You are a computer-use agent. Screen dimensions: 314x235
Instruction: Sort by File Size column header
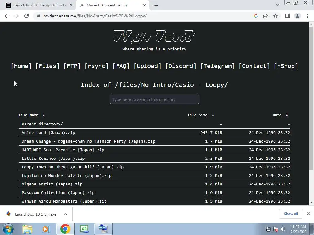point(197,115)
